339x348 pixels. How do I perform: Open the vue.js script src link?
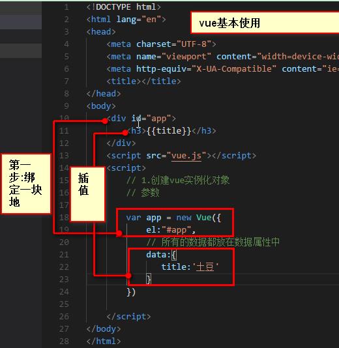click(x=186, y=156)
